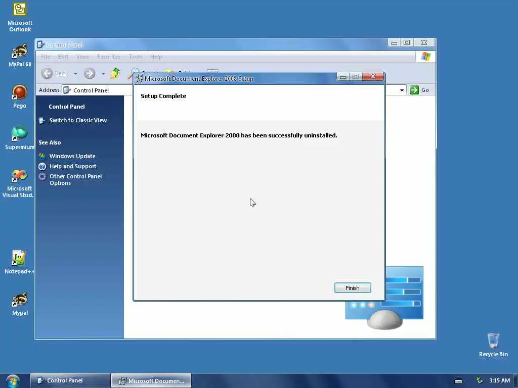Click the Back button in Control Panel toolbar
The height and width of the screenshot is (388, 518).
tap(55, 73)
